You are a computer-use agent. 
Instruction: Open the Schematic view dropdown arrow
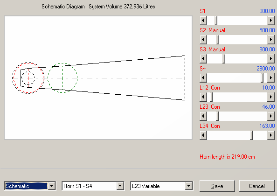coord(52,186)
